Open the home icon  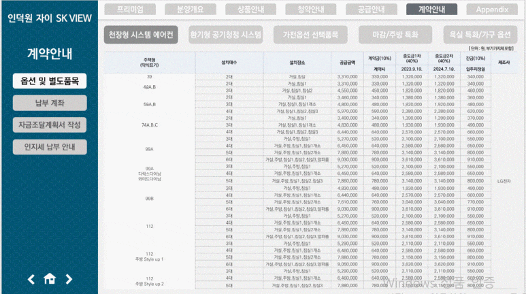pyautogui.click(x=50, y=279)
